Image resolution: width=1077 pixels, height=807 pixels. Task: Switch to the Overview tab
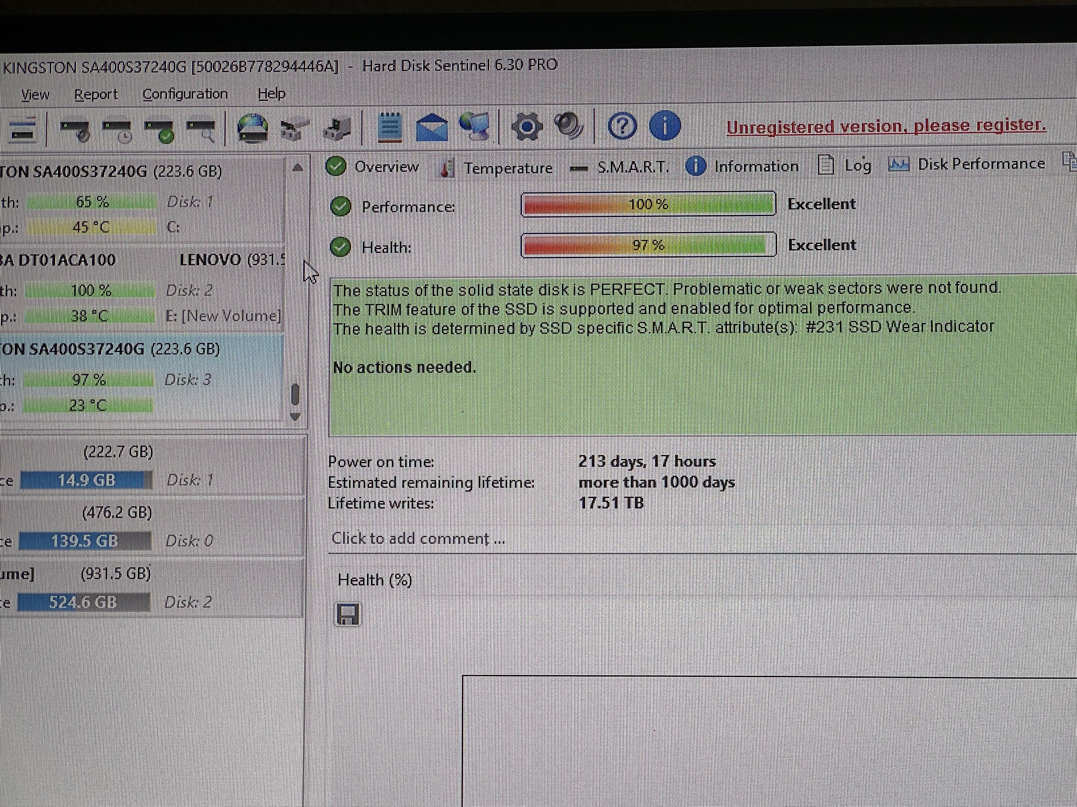[372, 167]
